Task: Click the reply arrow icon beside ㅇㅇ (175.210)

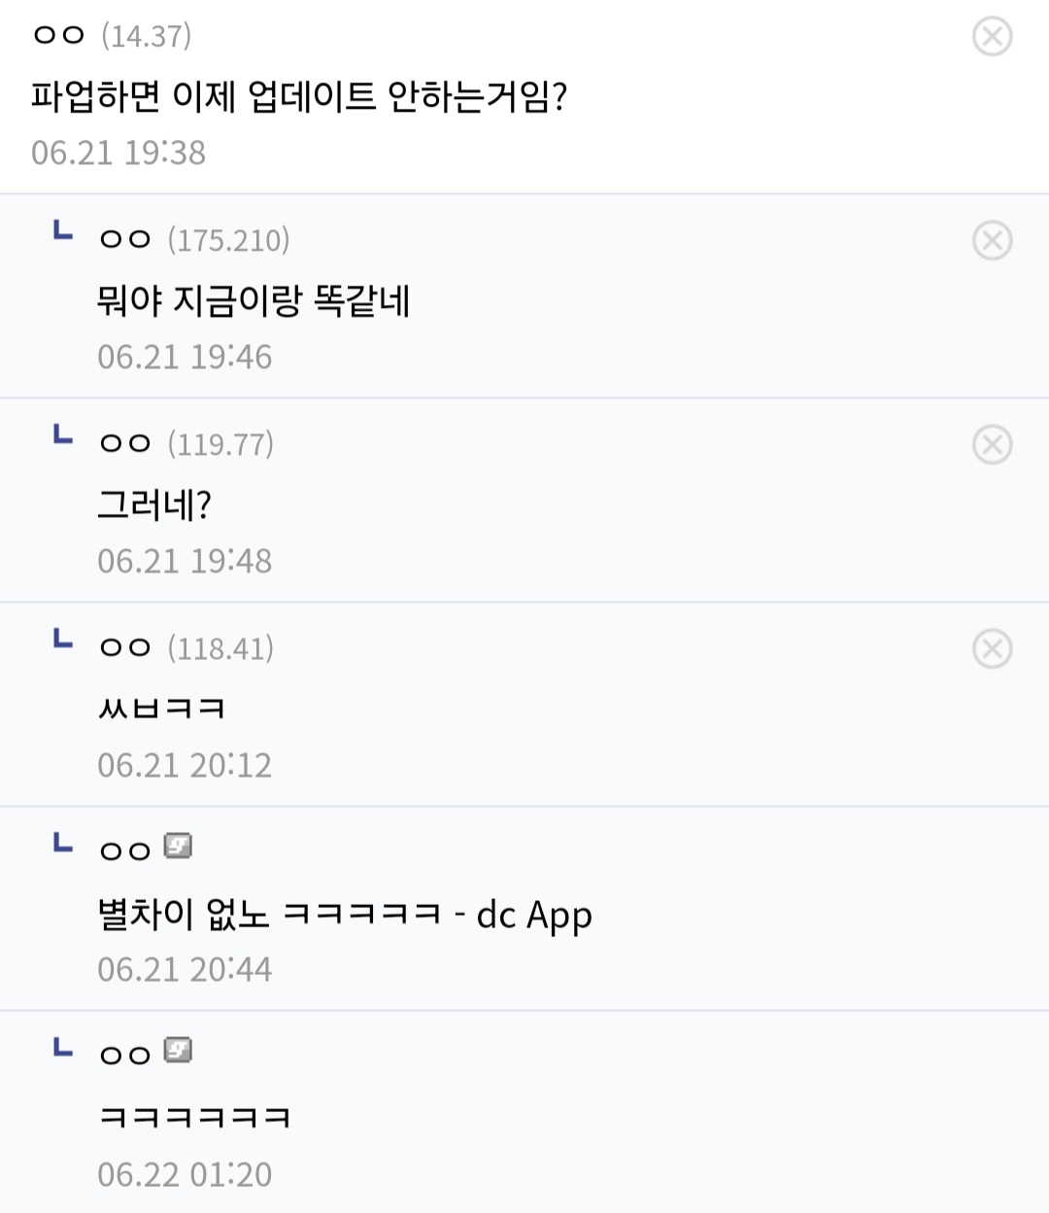Action: 63,231
